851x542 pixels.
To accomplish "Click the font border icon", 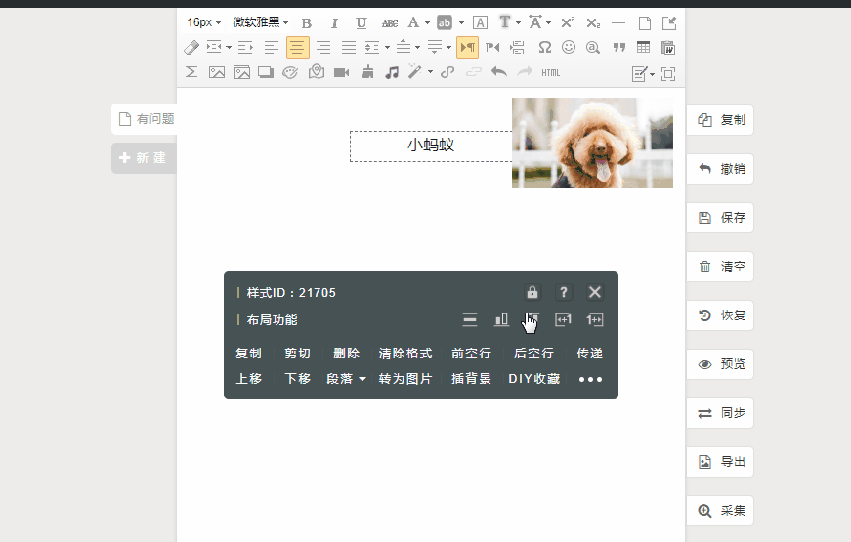I will click(480, 22).
